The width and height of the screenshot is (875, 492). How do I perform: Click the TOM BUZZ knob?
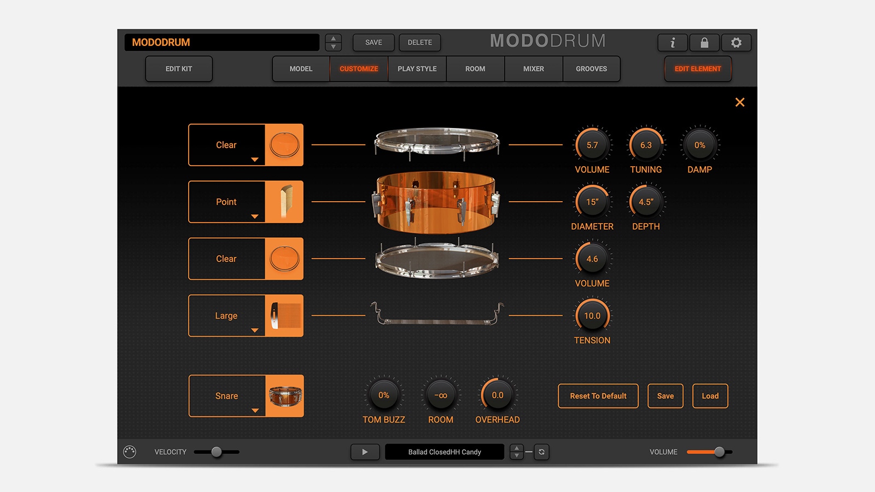(x=384, y=395)
